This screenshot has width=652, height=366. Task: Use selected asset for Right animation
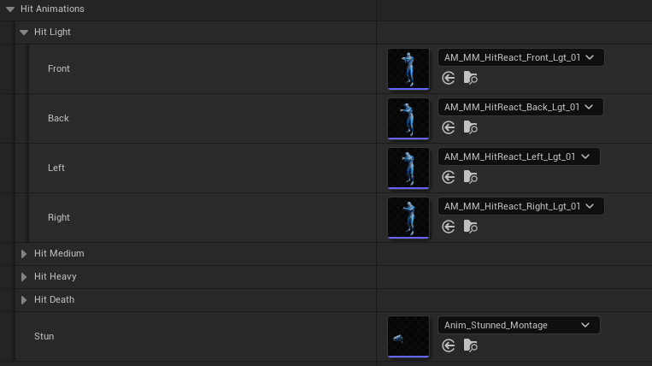click(449, 227)
